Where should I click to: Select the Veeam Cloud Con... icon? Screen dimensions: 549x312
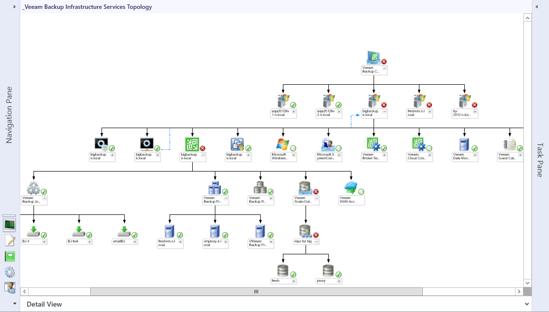[x=419, y=144]
